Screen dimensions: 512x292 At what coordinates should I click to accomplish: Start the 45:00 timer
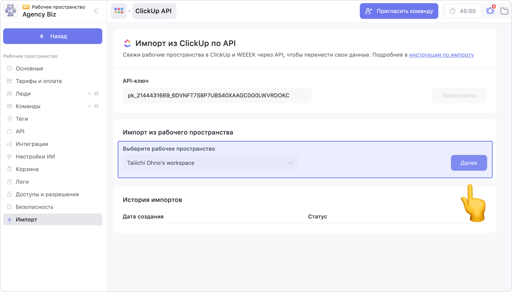point(463,11)
